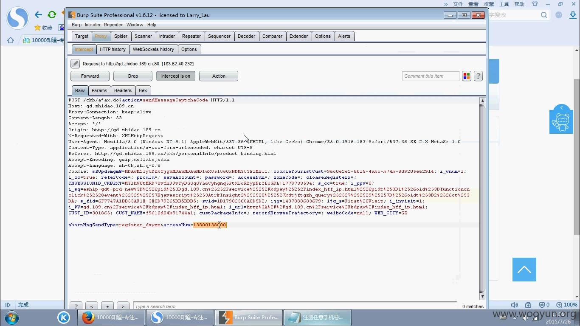Switch to the Target tab
Screen dimensions: 580x326
[82, 36]
